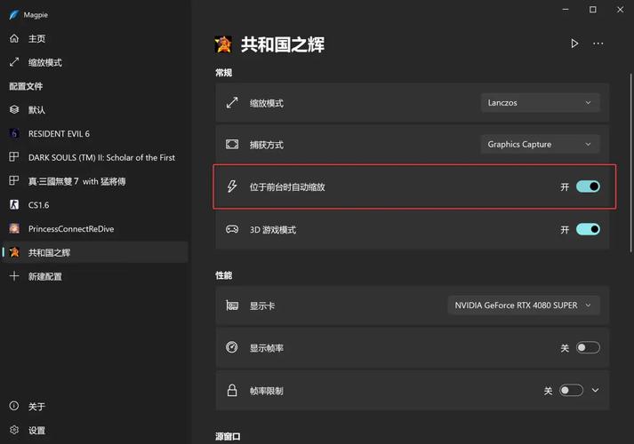Image resolution: width=634 pixels, height=444 pixels.
Task: Enable the 显示帧率 toggle
Action: pos(588,347)
